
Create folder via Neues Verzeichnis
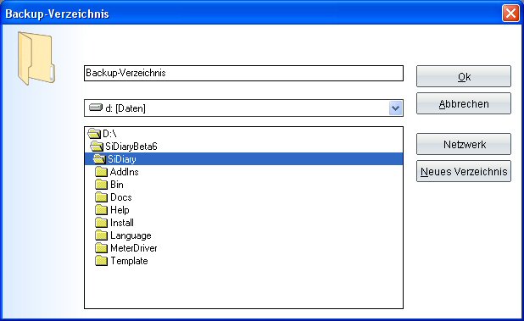click(x=464, y=172)
